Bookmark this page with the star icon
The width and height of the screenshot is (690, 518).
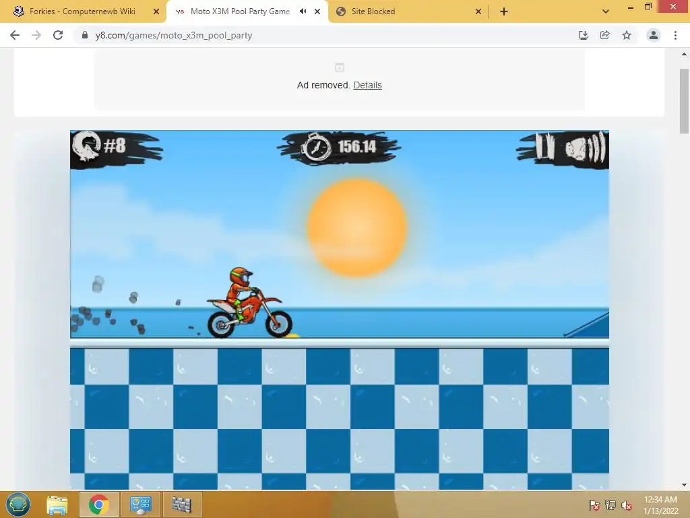[x=627, y=35]
